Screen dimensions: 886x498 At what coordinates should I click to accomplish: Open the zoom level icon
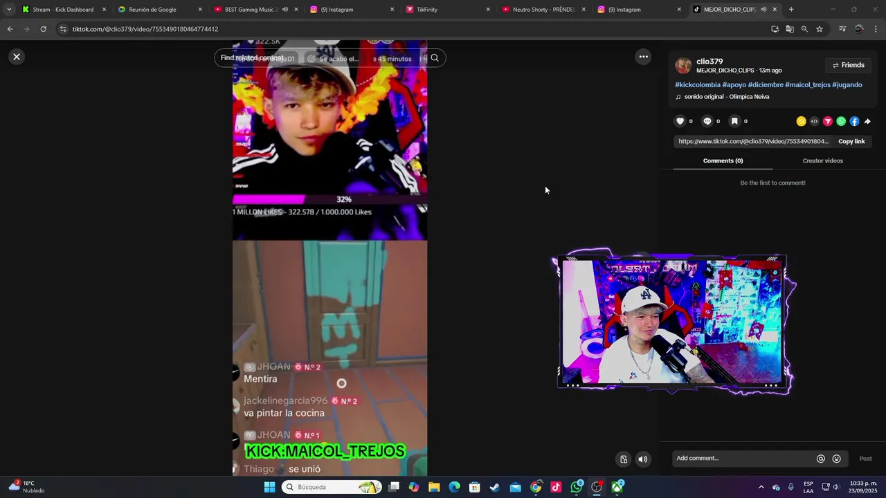coord(804,29)
